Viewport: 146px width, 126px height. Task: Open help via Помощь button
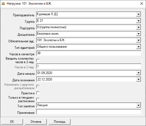[59, 122]
